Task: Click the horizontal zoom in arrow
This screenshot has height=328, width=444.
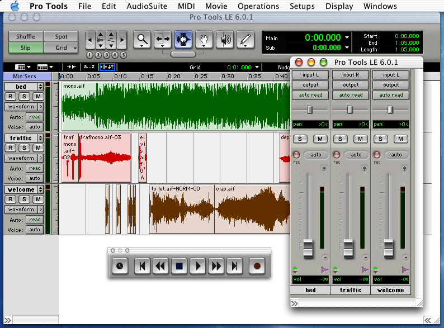Action: [122, 40]
